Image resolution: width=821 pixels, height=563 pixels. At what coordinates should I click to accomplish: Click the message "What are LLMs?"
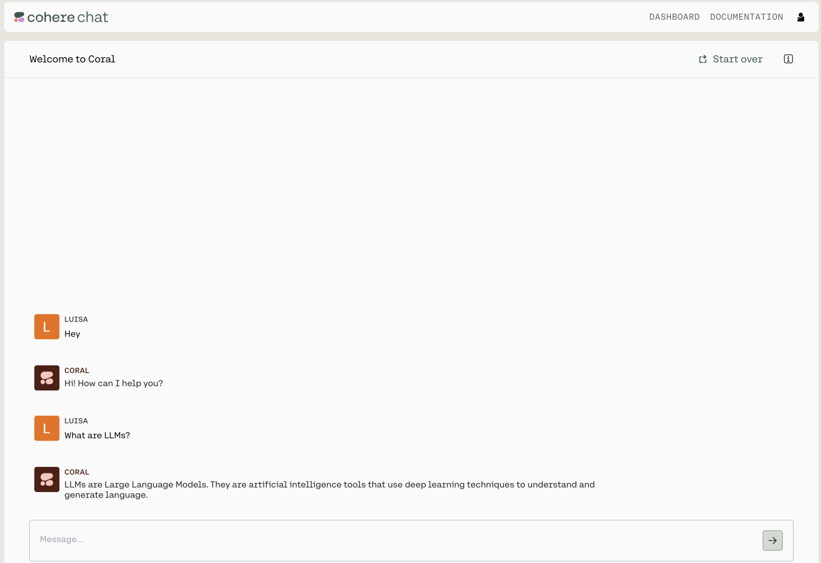[97, 435]
